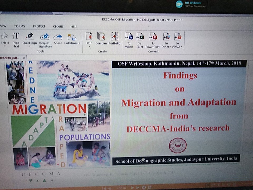Expand the PDF create dropdown arrow

click(89, 47)
